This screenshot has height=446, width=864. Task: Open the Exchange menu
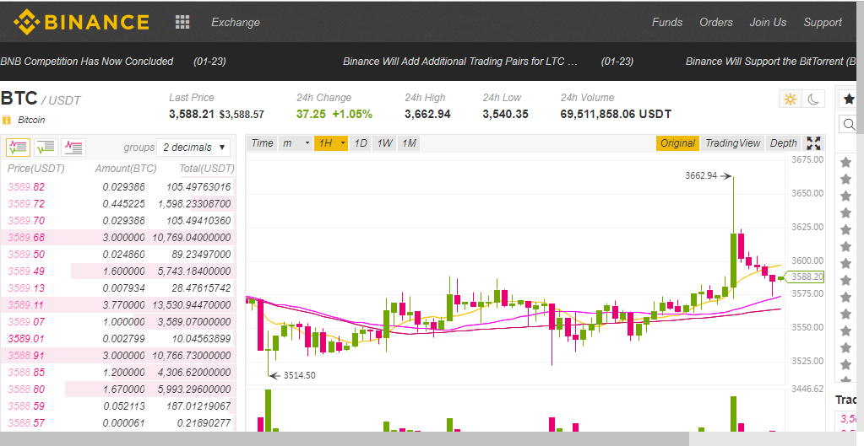pyautogui.click(x=236, y=22)
